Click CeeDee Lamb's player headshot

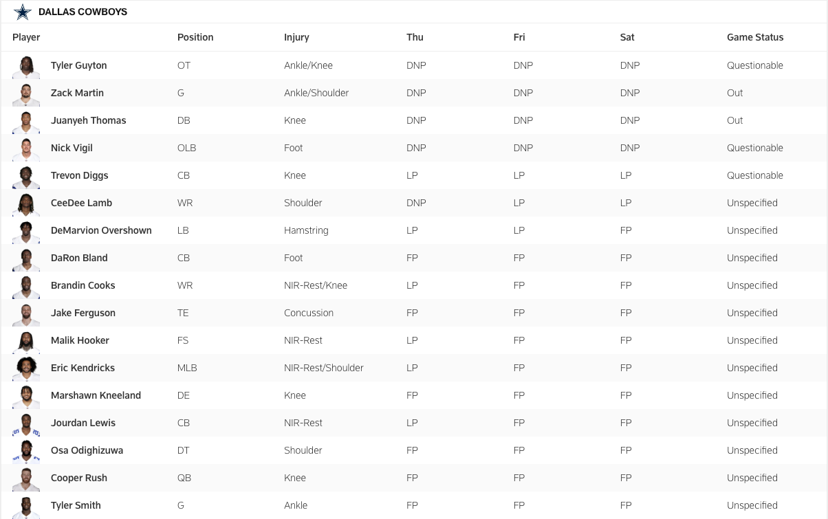26,203
